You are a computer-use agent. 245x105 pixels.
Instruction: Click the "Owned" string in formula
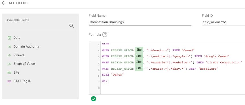(x=188, y=50)
